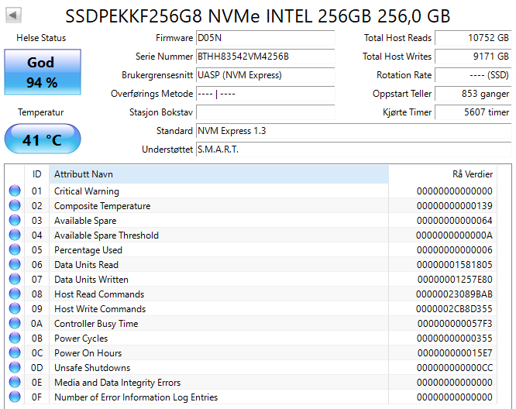Click the status orb beside Media and Data Integrity Errors

pyautogui.click(x=15, y=383)
